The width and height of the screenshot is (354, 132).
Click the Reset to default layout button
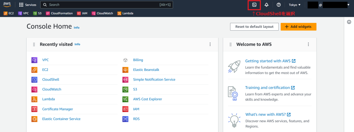point(254,27)
